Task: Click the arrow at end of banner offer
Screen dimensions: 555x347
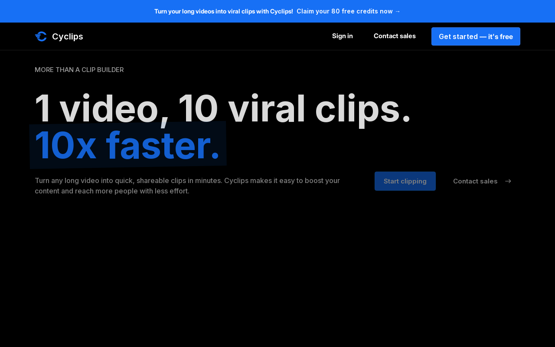Action: [398, 11]
